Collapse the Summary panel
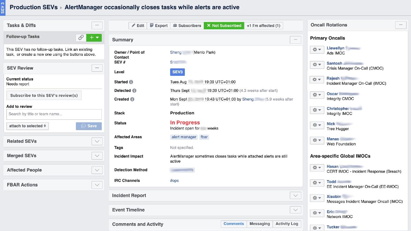The width and height of the screenshot is (411, 231). click(295, 40)
